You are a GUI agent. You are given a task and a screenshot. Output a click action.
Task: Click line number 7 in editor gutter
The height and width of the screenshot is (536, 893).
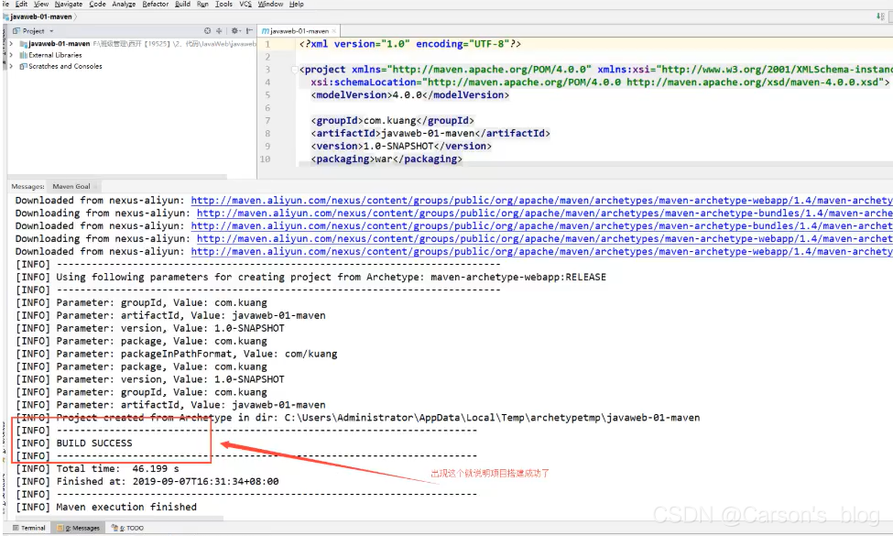click(267, 121)
